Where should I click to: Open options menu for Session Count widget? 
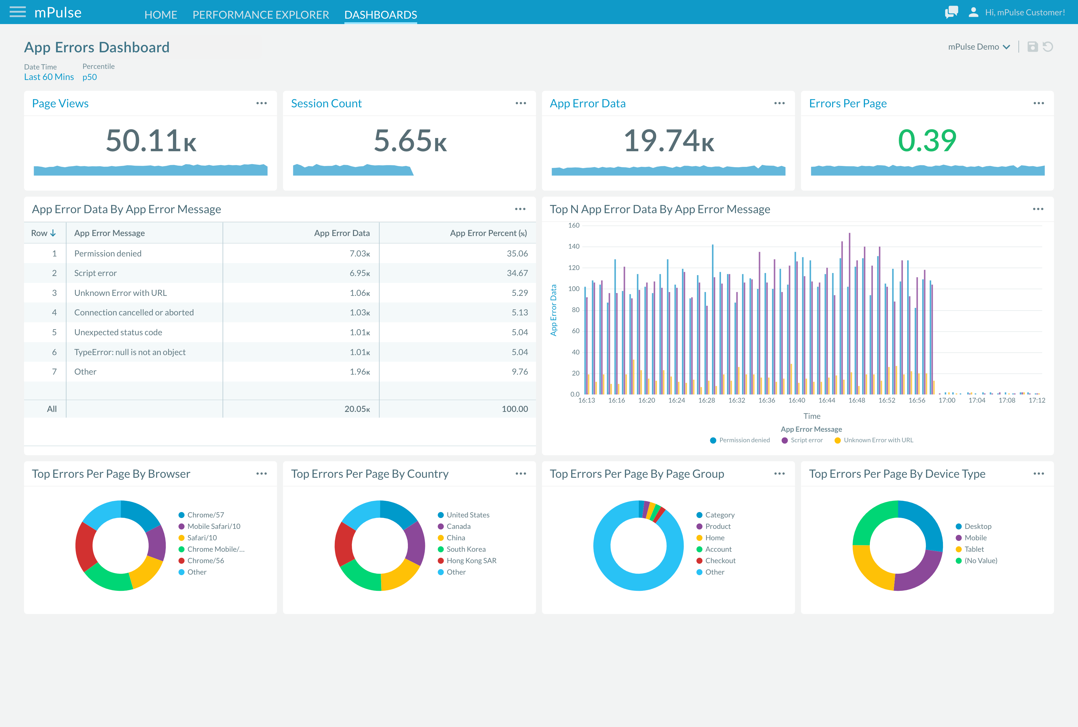521,104
